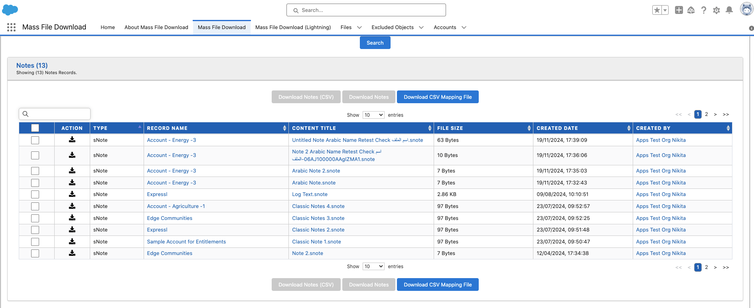Open the bottom Show entries dropdown
754x308 pixels.
coord(373,266)
